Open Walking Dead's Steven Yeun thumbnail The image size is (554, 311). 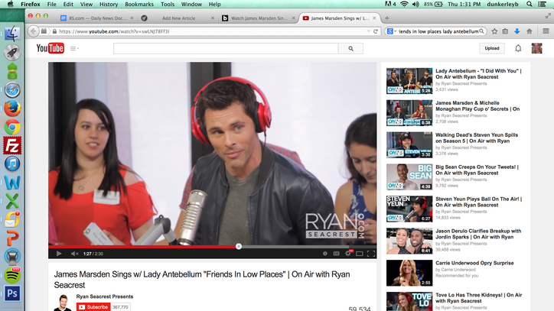pyautogui.click(x=409, y=144)
